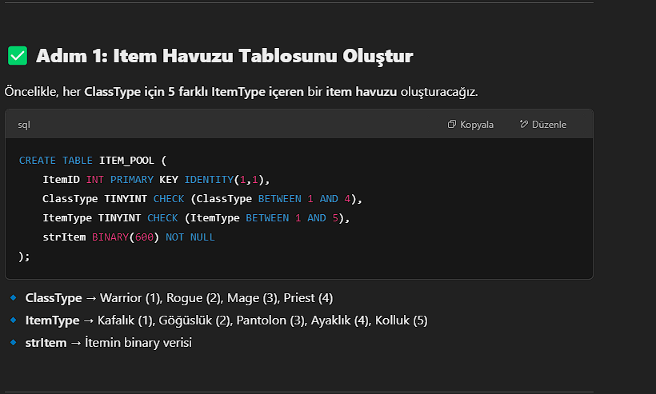The height and width of the screenshot is (394, 656).
Task: Click the ItemType TINYINT CHECK line
Action: pos(196,218)
